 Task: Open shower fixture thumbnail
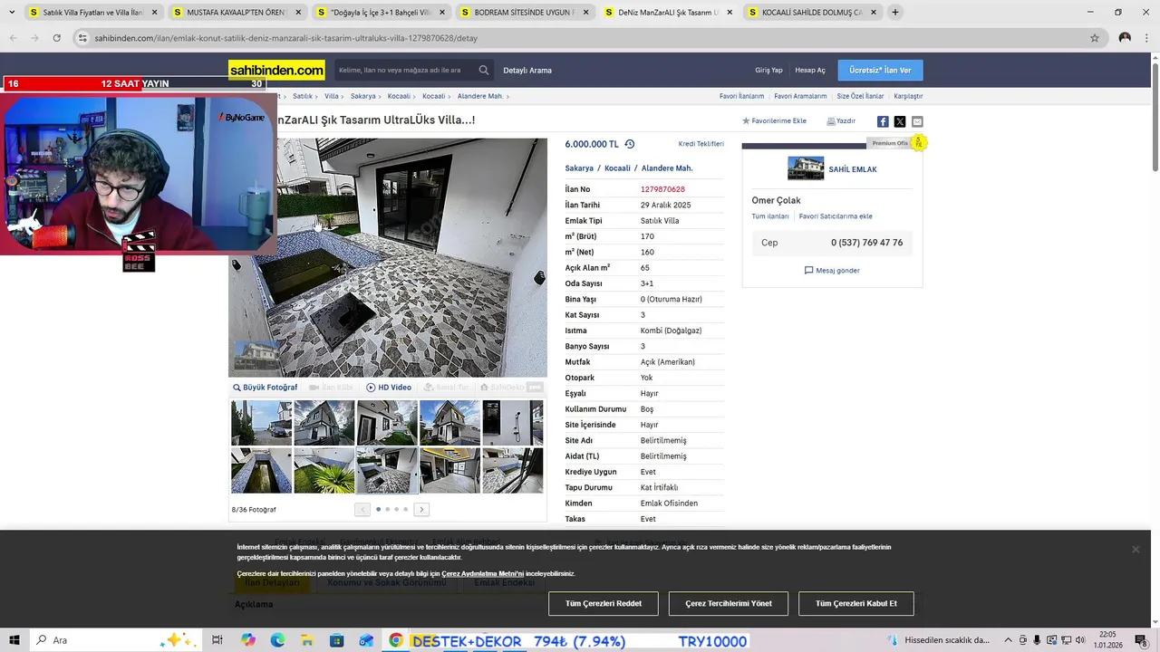tap(513, 423)
